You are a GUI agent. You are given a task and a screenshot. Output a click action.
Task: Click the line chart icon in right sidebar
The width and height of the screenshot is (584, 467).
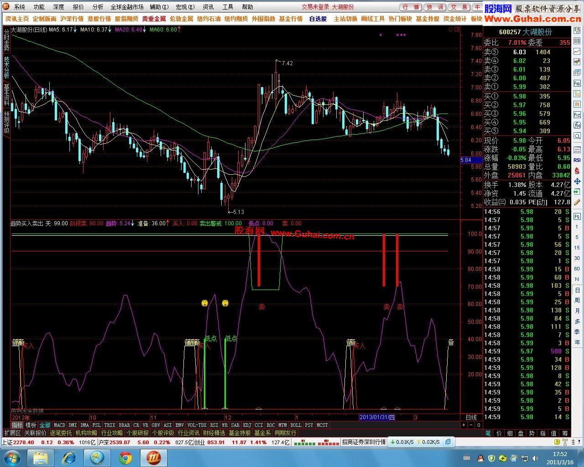[x=577, y=52]
